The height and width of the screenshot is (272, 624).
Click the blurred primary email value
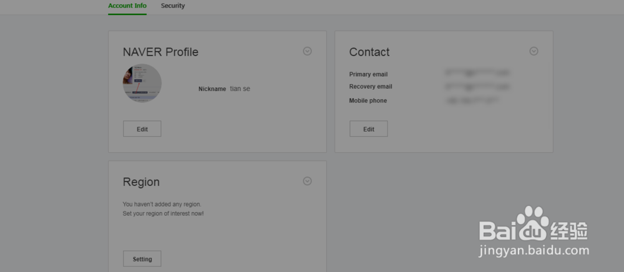click(x=477, y=74)
